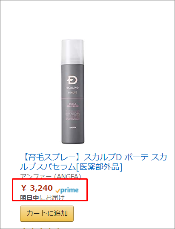Click the Prime badge logo
Screen dimensions: 175x229
pos(67,190)
